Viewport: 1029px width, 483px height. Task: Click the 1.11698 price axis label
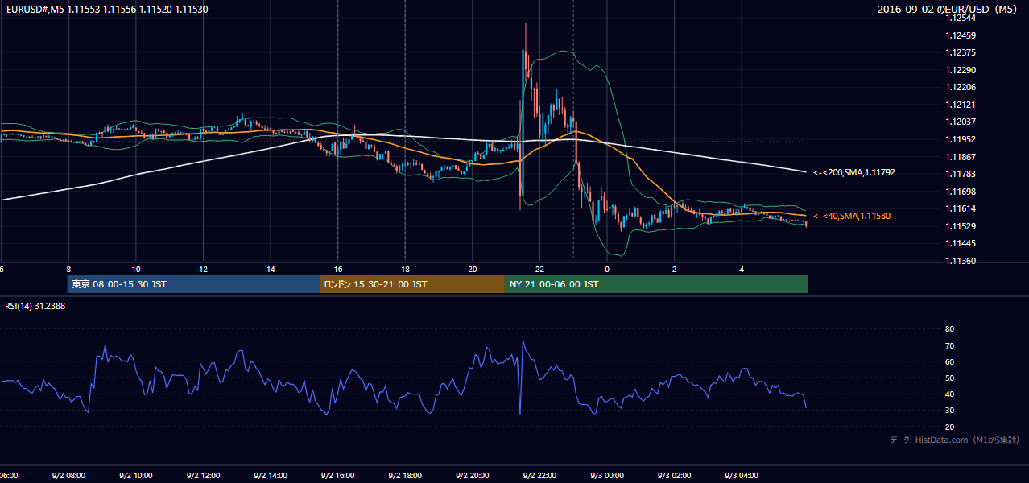pyautogui.click(x=961, y=192)
